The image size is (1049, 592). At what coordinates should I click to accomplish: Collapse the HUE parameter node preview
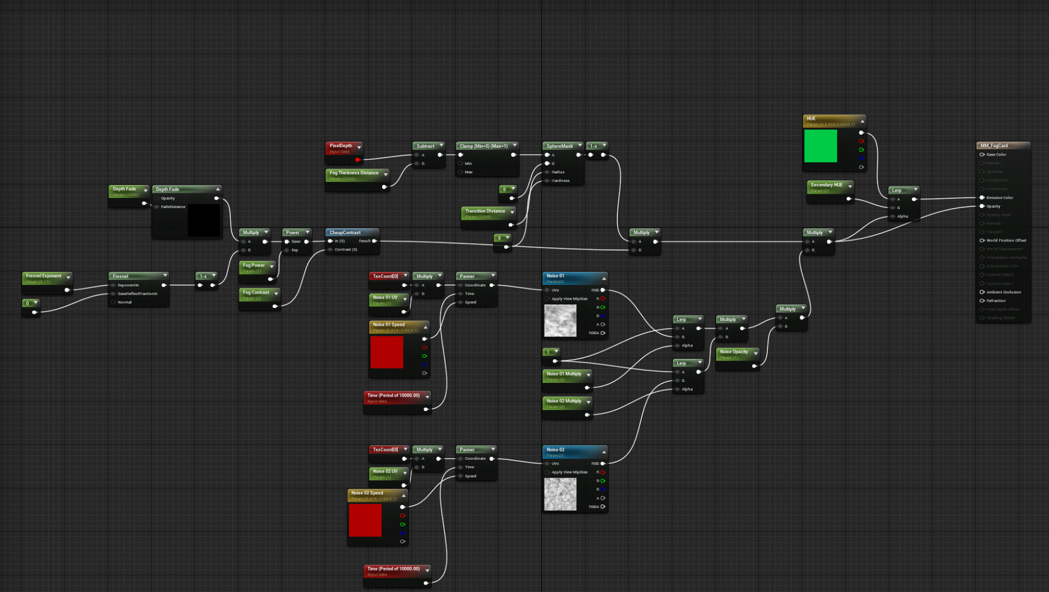click(862, 121)
